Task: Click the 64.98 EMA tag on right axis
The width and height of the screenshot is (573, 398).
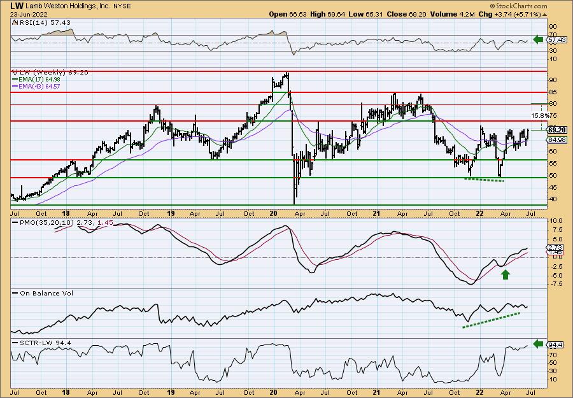Action: 557,139
